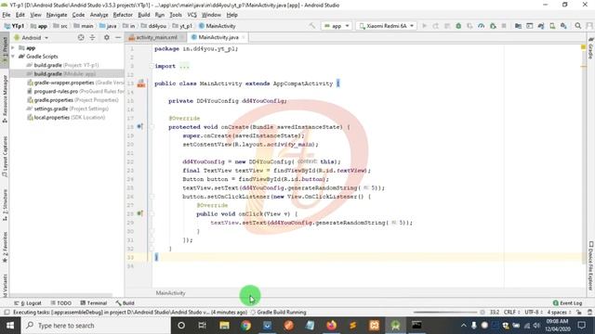Viewport: 595px width, 334px height.
Task: Click the Search Everywhere magnifier icon
Action: click(578, 26)
